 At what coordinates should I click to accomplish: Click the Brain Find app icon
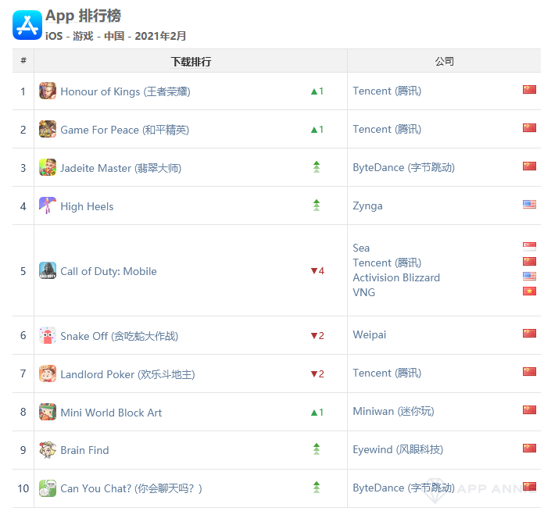coord(48,450)
